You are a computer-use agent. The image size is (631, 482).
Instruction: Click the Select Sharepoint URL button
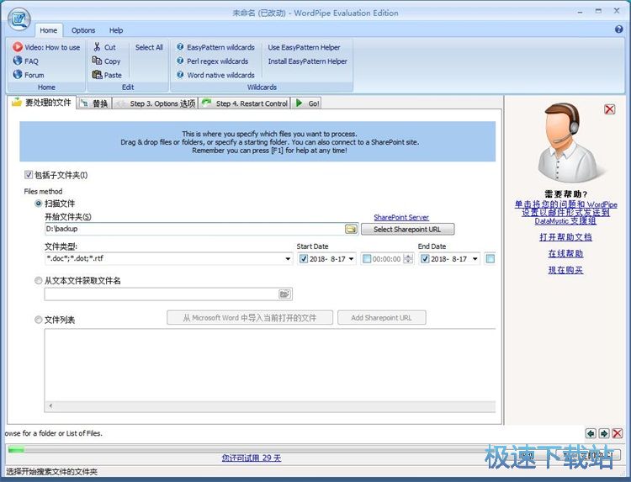click(x=408, y=230)
